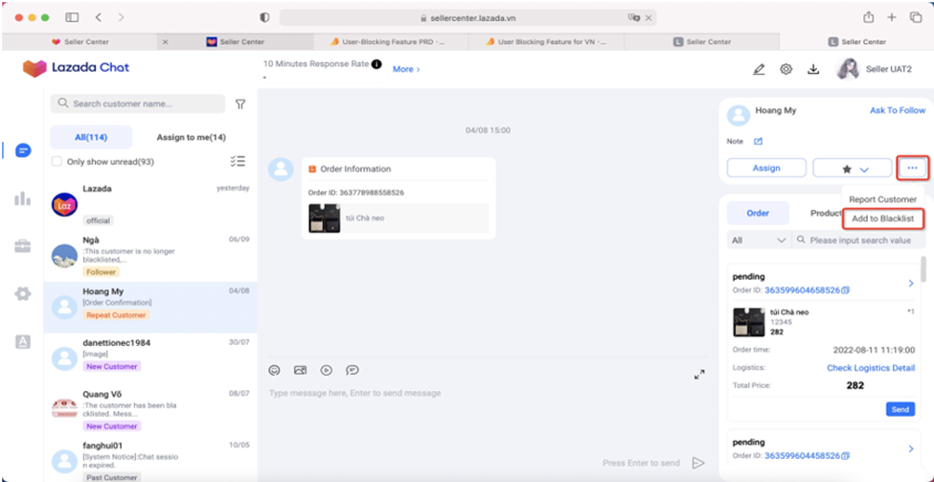The height and width of the screenshot is (482, 934).
Task: Open the quick reply bubble icon
Action: pos(353,370)
